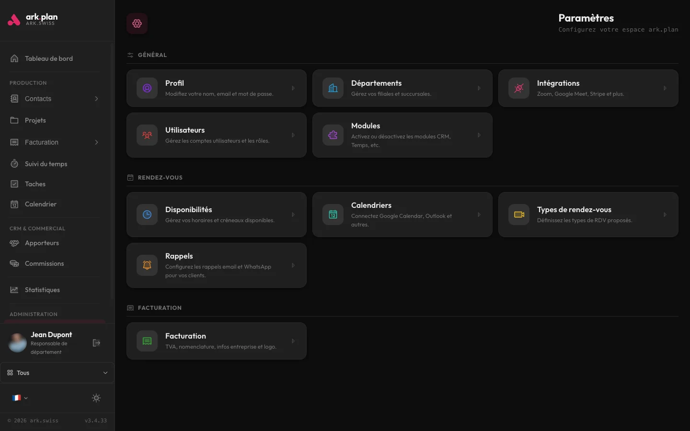Screen dimensions: 690x431
Task: Click the Départements building icon
Action: pos(333,88)
